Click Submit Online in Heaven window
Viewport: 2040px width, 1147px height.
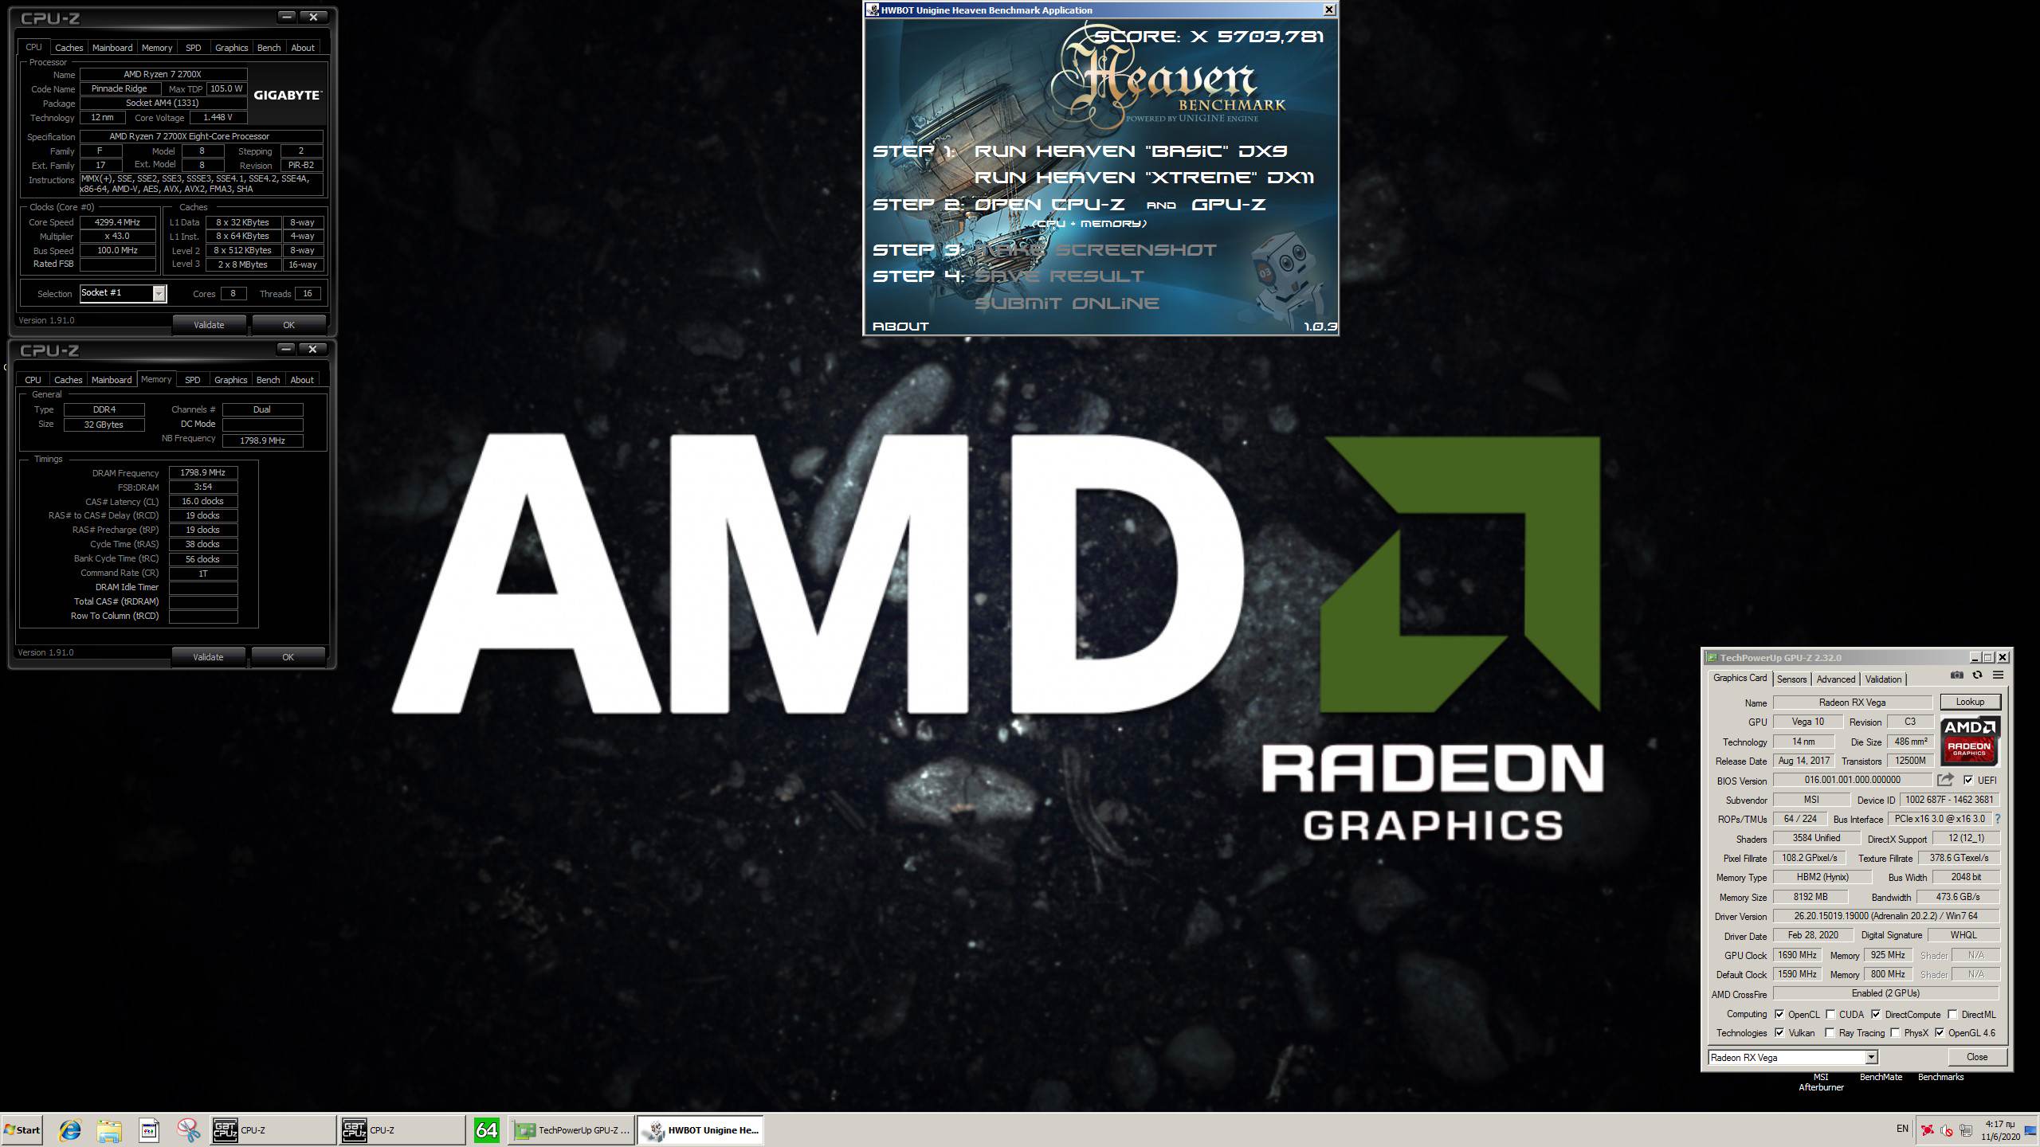coord(1067,303)
